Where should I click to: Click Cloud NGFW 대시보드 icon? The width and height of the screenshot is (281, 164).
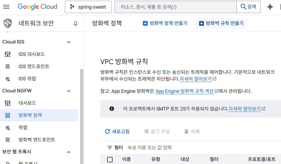[x=8, y=103]
